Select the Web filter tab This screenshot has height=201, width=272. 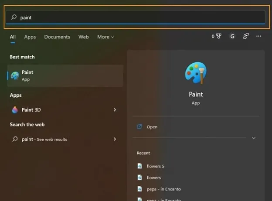tap(83, 37)
